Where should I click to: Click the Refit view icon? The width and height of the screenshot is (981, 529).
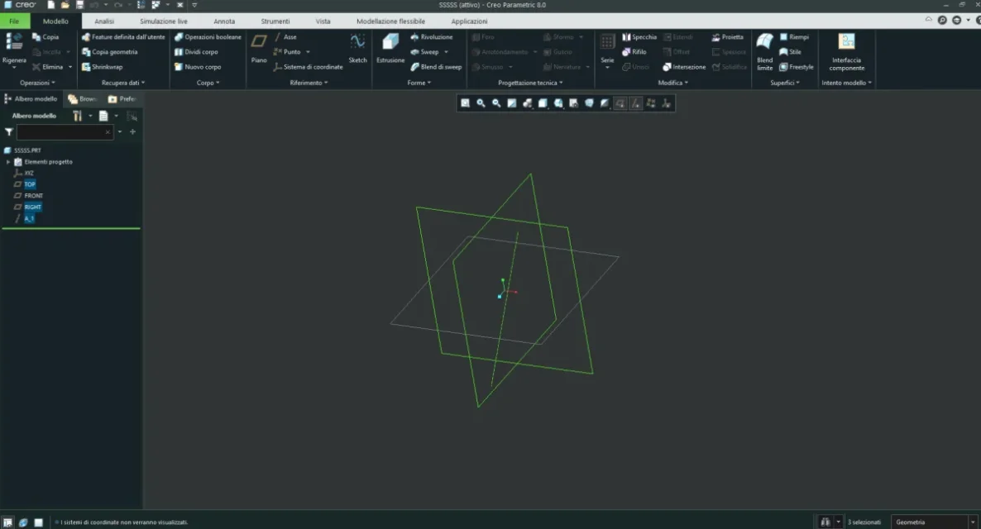[x=465, y=103]
